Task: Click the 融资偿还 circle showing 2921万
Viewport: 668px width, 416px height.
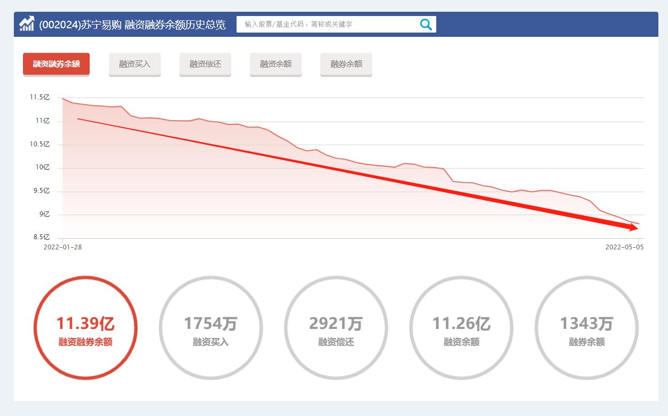Action: click(x=335, y=328)
